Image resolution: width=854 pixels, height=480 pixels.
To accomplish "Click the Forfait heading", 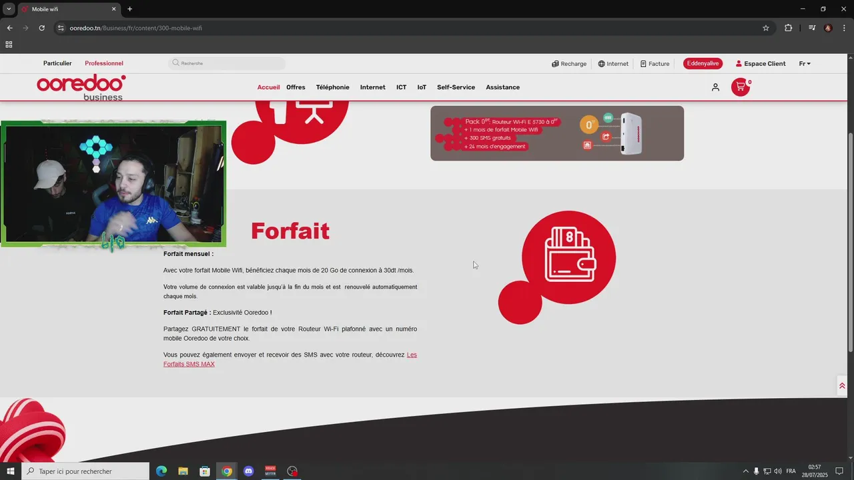I will click(290, 231).
